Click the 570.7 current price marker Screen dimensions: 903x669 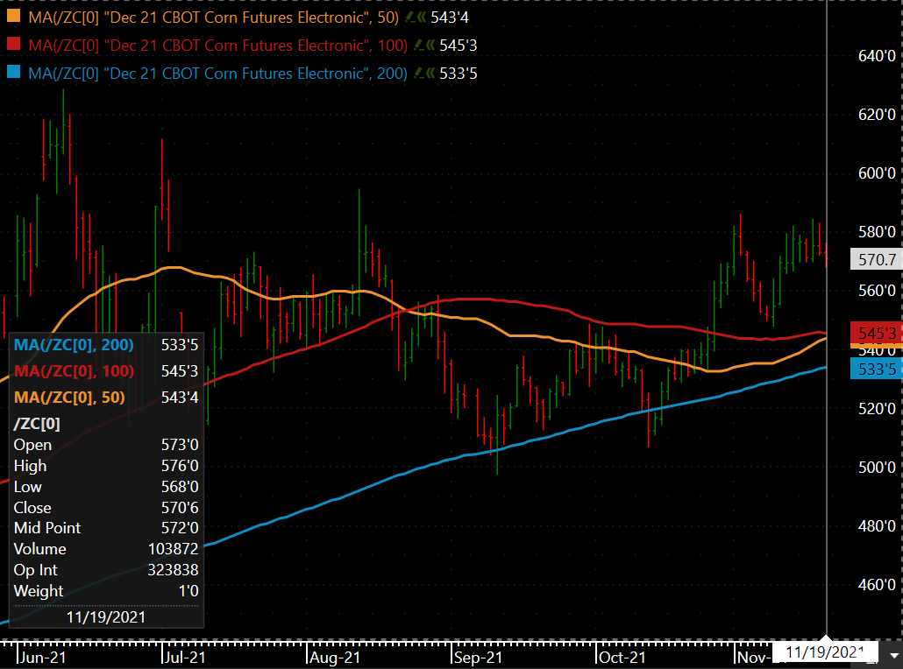pyautogui.click(x=877, y=259)
